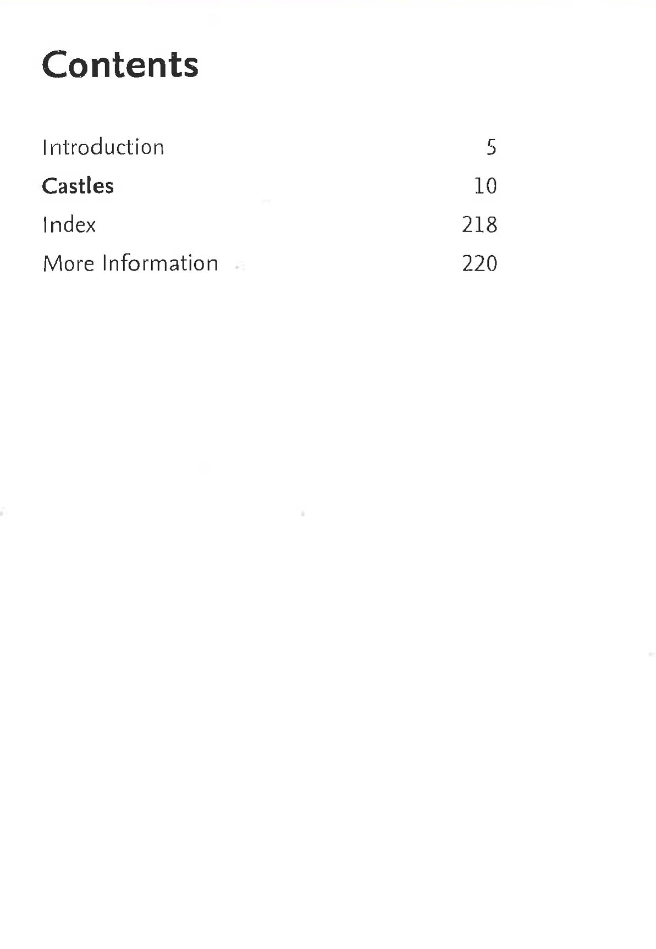Click page number 218 beside Index
656x949 pixels.
pyautogui.click(x=479, y=225)
